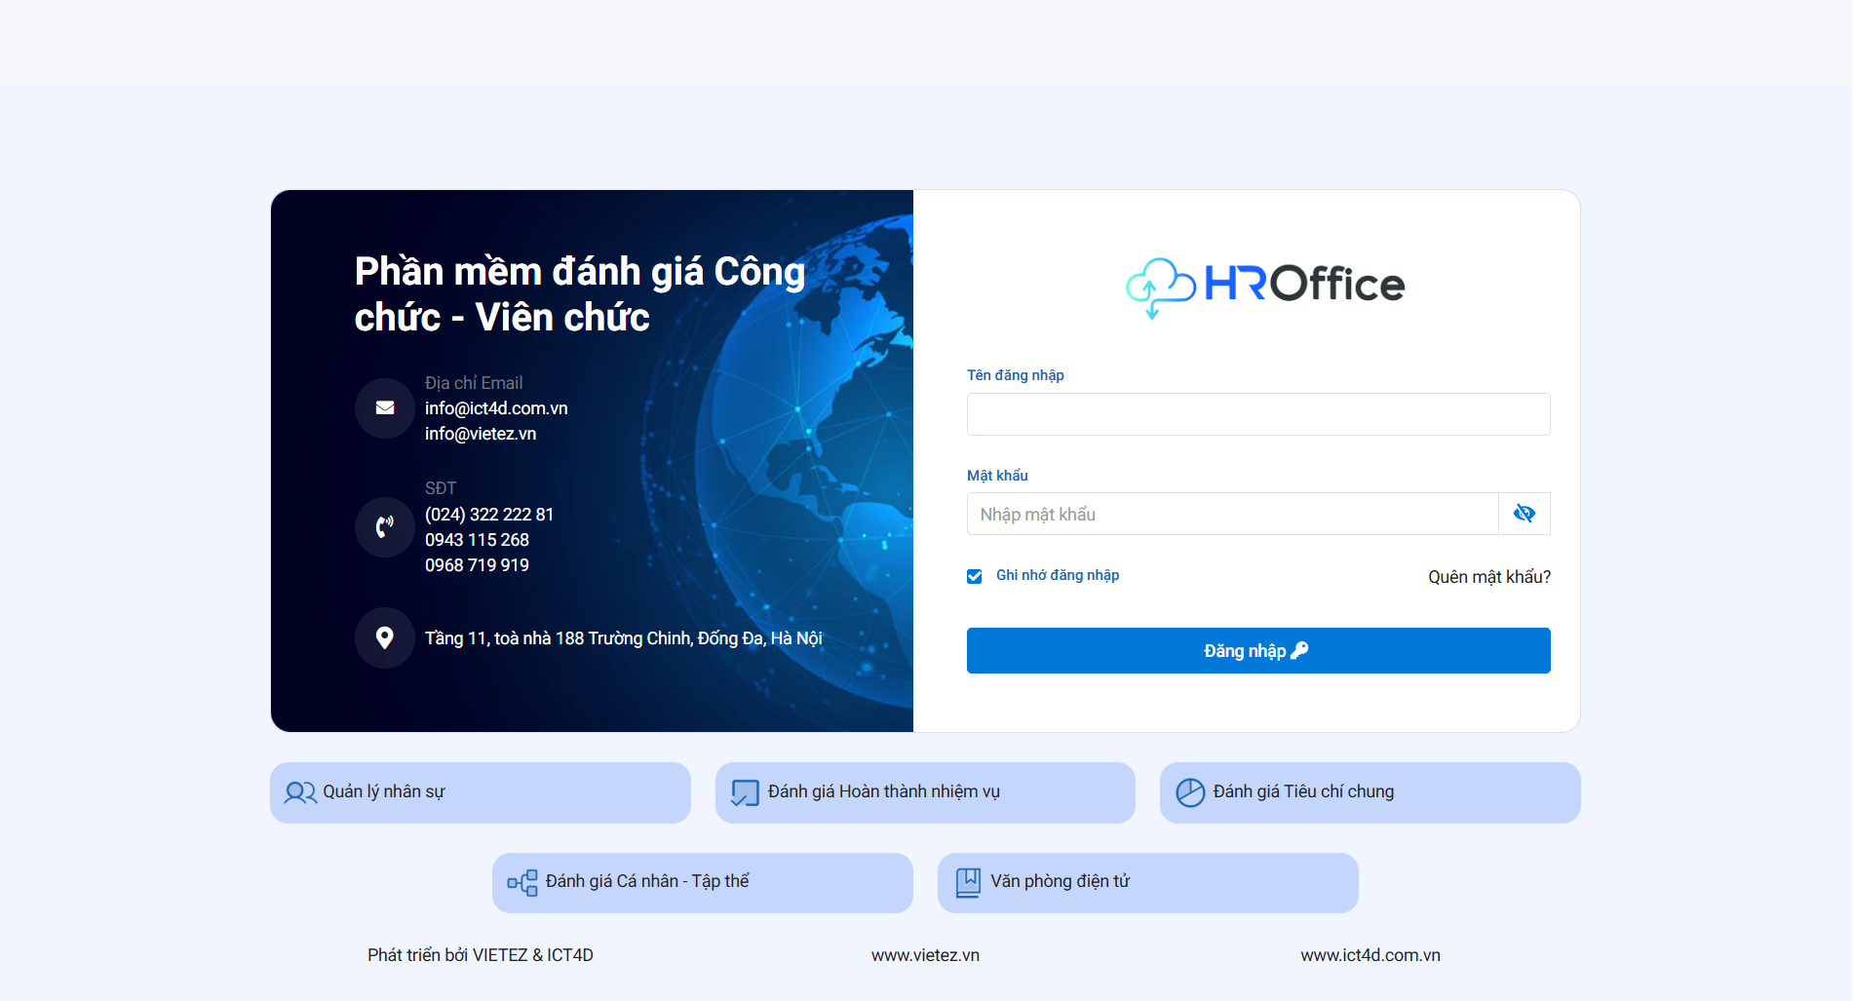Select the Văn phòng điện tử tile
This screenshot has width=1853, height=1001.
pos(1147,883)
